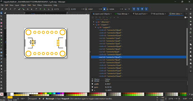Pick the Gradient tool in toolbox
The width and height of the screenshot is (193, 101).
click(1, 52)
